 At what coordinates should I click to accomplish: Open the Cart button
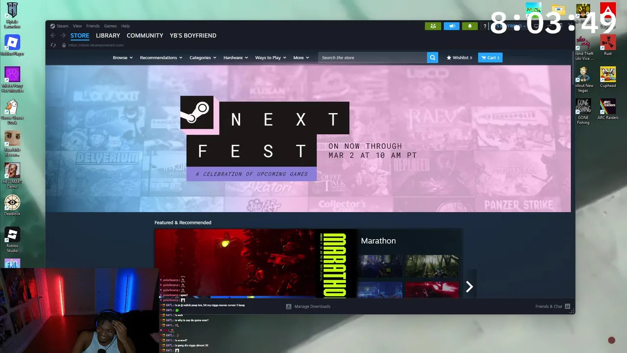tap(490, 57)
